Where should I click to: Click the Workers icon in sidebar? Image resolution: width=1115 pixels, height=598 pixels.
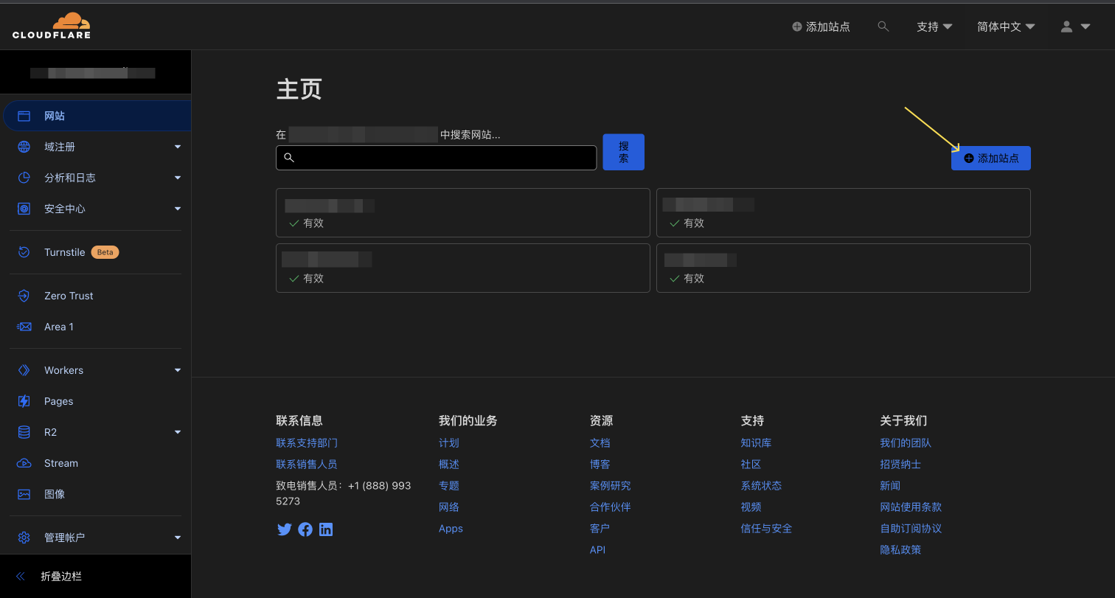(x=24, y=370)
